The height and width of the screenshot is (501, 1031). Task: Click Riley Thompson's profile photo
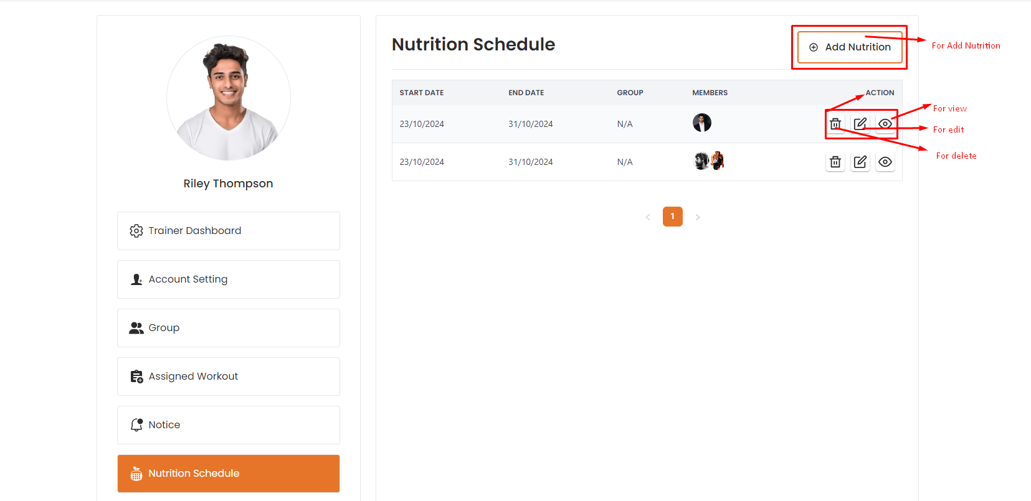coord(229,98)
